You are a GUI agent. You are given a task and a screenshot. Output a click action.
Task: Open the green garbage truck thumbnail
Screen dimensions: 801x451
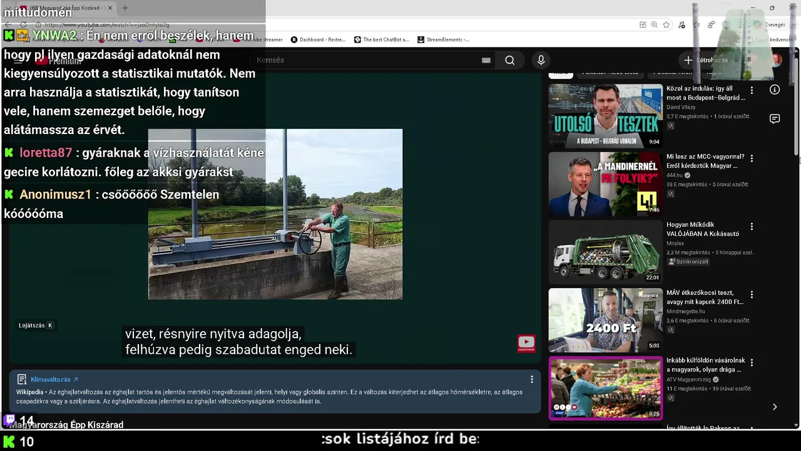[x=605, y=252]
